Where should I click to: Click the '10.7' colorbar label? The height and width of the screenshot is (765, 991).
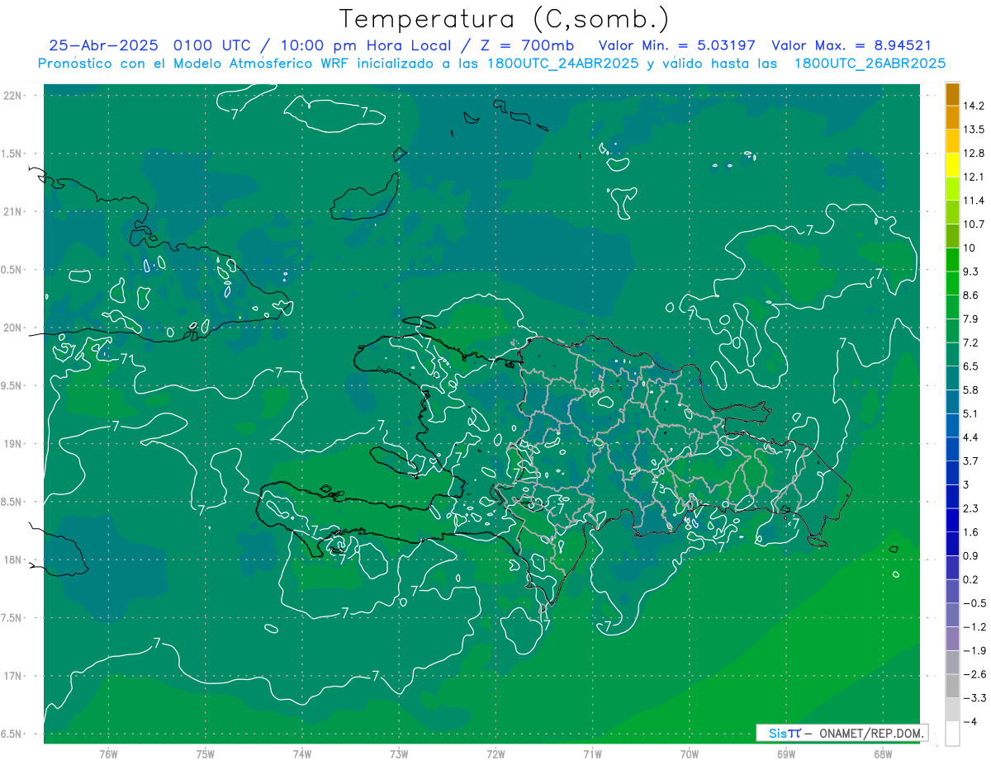click(x=974, y=224)
